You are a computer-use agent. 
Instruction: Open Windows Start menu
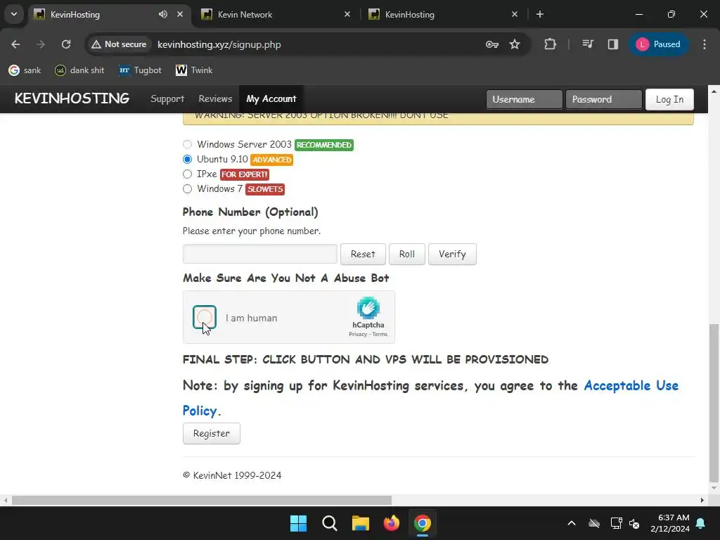298,523
